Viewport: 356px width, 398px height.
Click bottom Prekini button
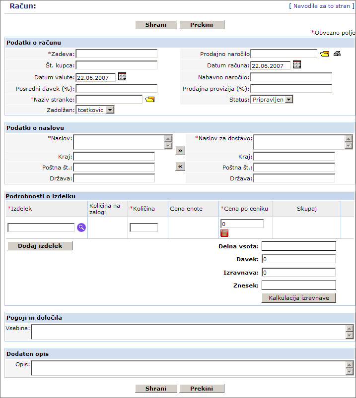pos(202,389)
